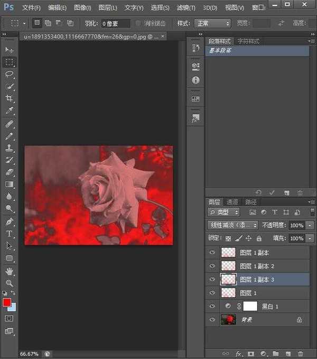The image size is (317, 359).
Task: Select the Crop tool
Action: [10, 99]
